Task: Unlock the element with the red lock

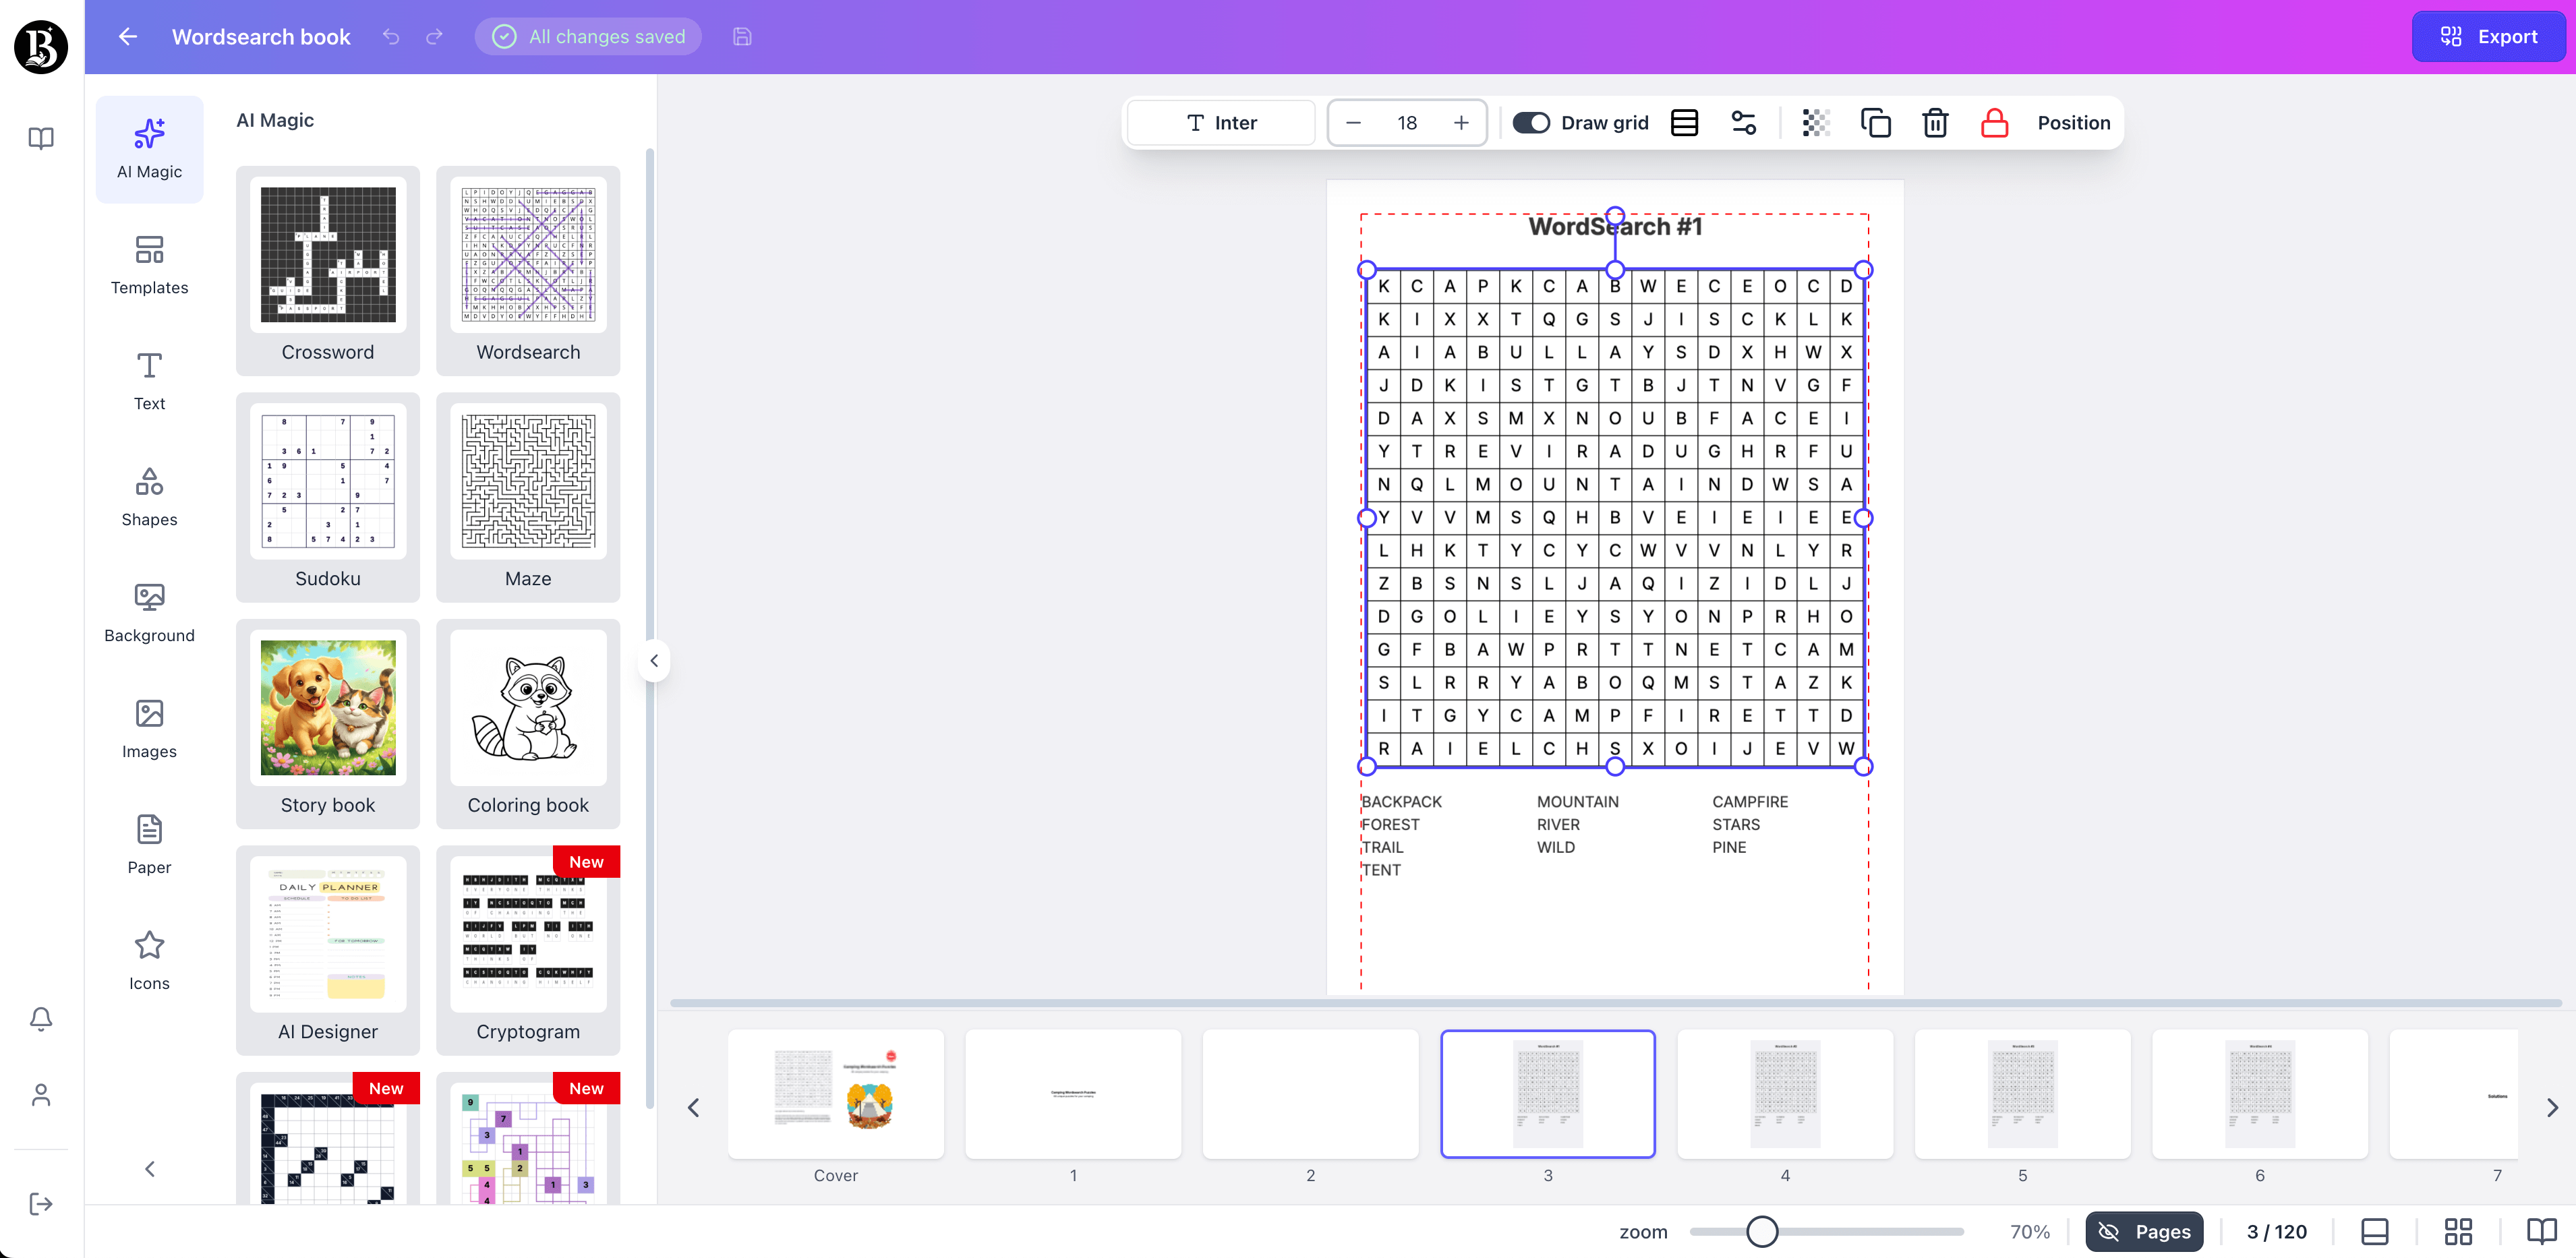Action: click(x=1994, y=122)
